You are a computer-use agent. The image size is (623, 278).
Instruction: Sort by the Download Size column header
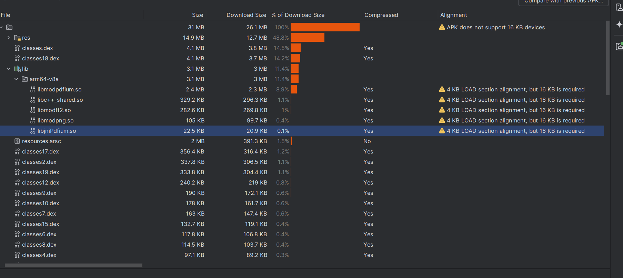click(246, 15)
